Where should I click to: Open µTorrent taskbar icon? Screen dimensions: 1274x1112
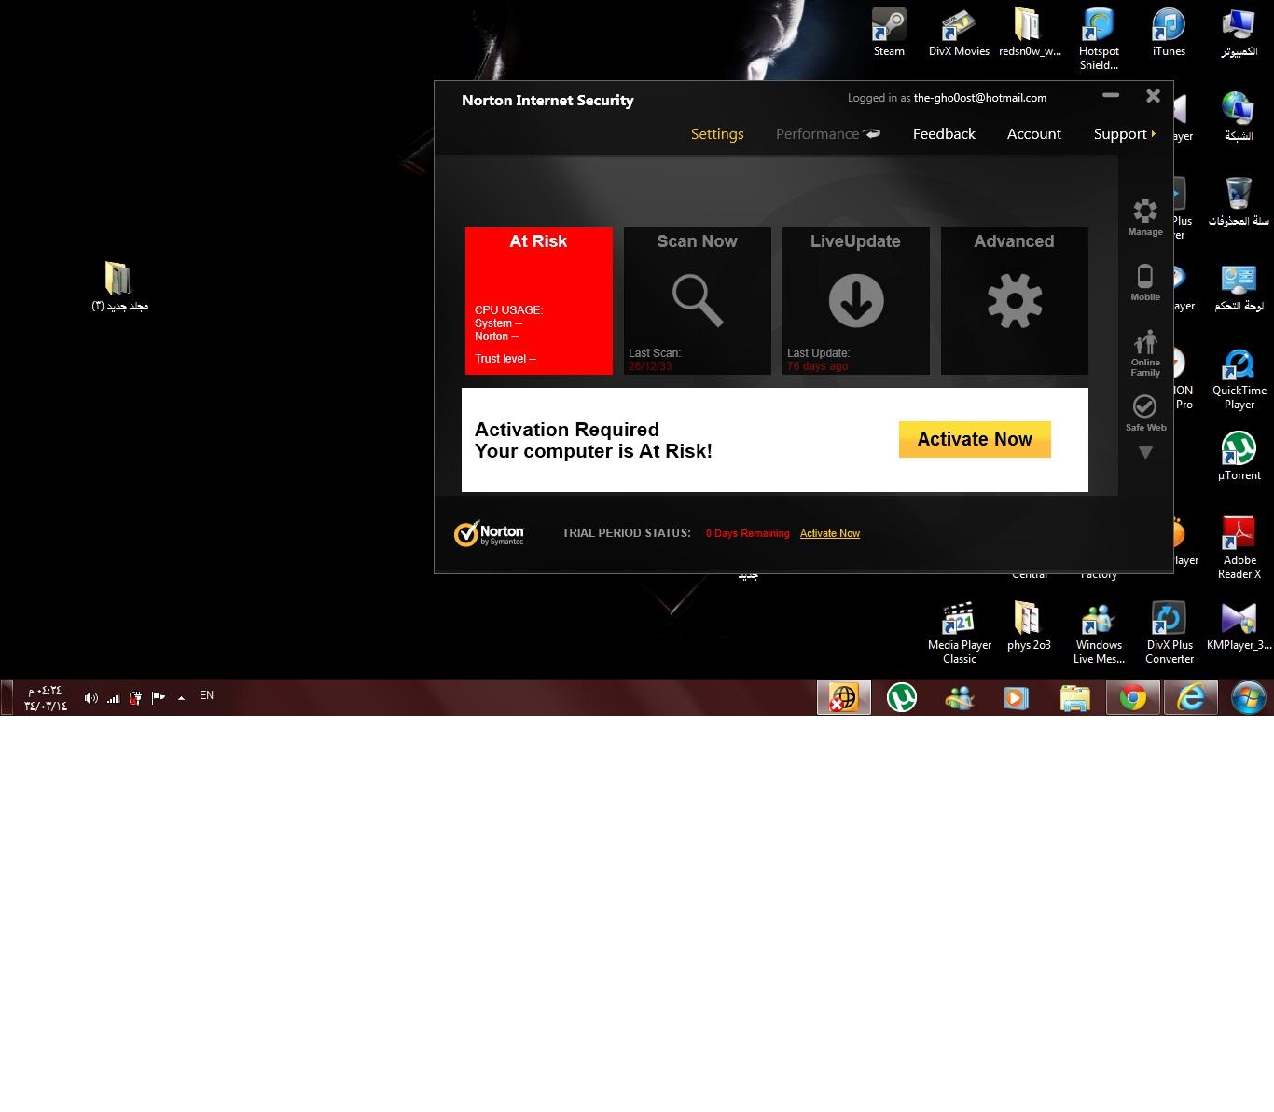tap(901, 697)
